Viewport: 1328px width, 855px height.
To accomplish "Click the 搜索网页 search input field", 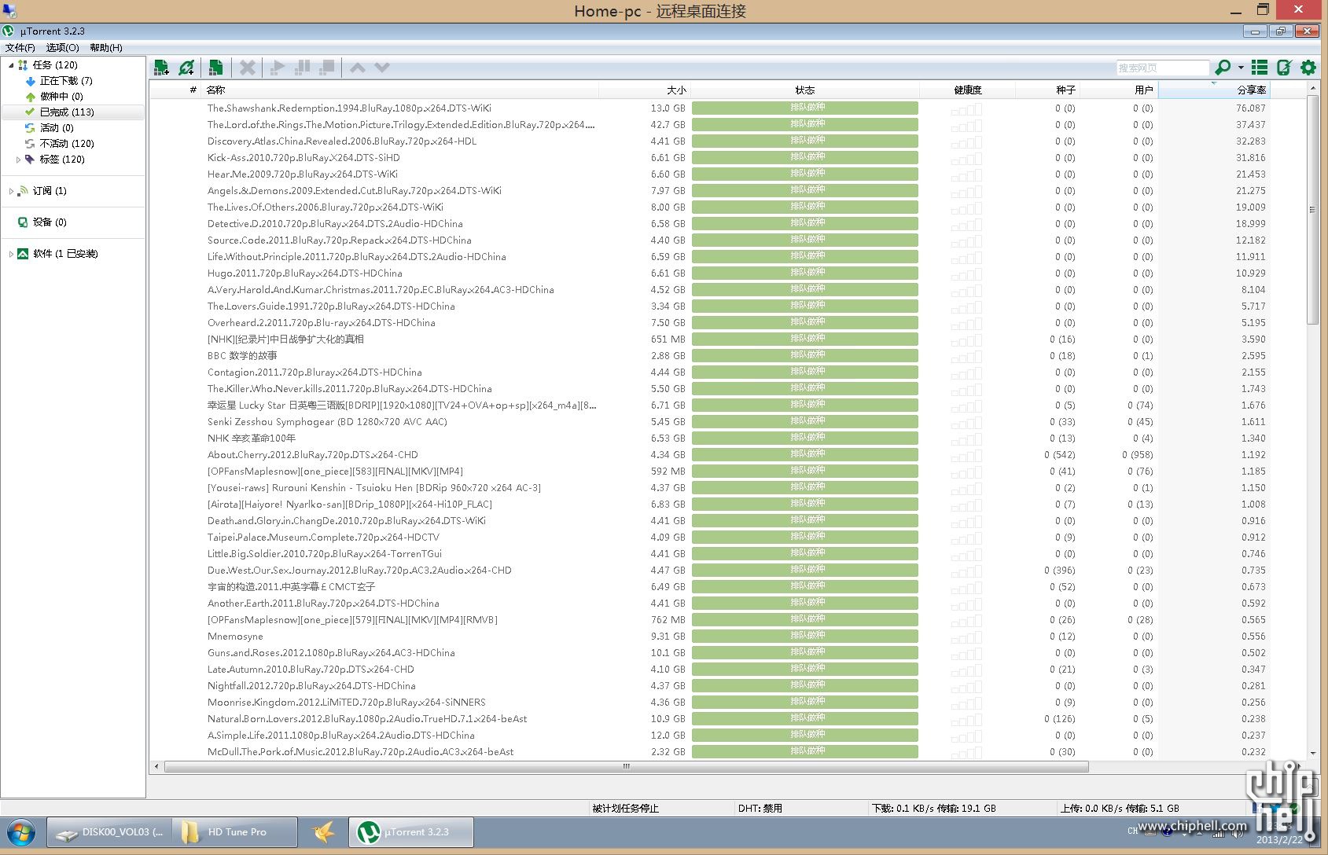I will (x=1162, y=68).
